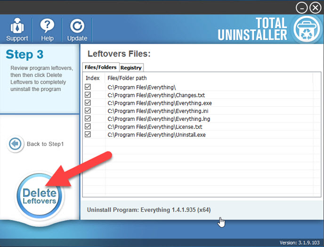The height and width of the screenshot is (247, 324).
Task: Close the Total Uninstaller window
Action: 315,8
